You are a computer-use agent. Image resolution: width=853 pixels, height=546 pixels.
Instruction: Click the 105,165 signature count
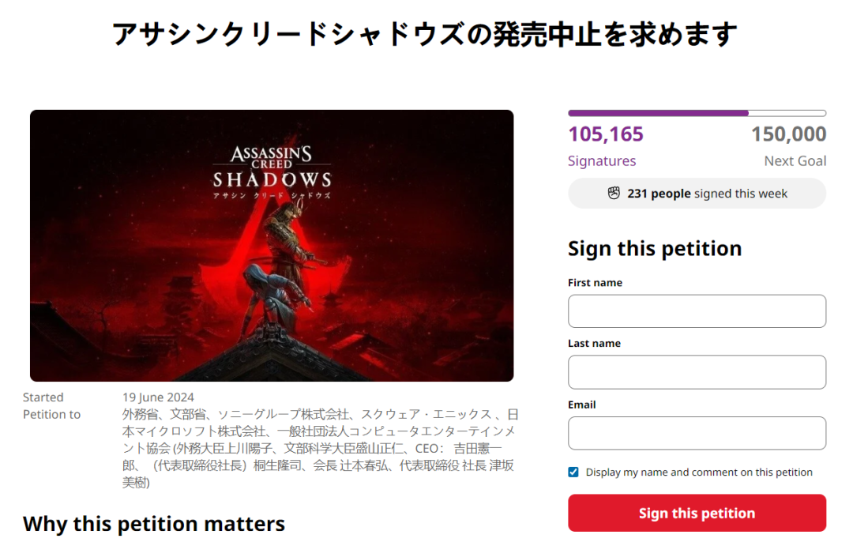pyautogui.click(x=606, y=134)
